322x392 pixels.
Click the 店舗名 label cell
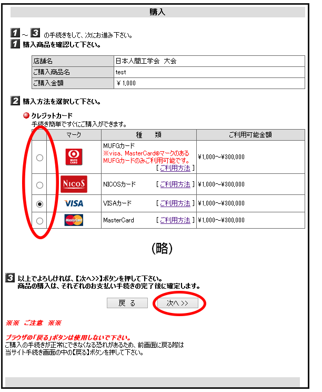point(73,61)
